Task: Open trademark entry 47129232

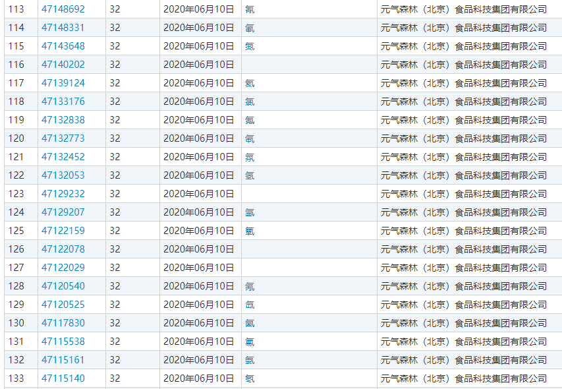Action: coord(63,194)
